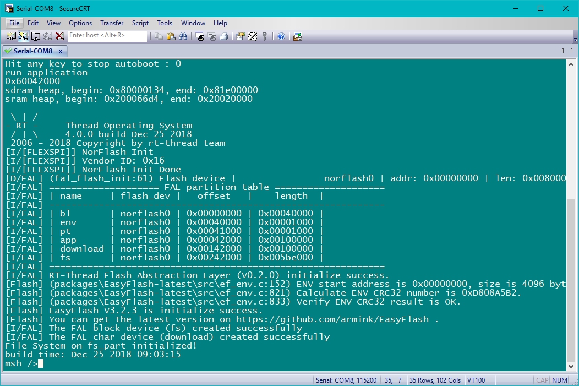Click the CAP indicator in status bar

pos(542,380)
